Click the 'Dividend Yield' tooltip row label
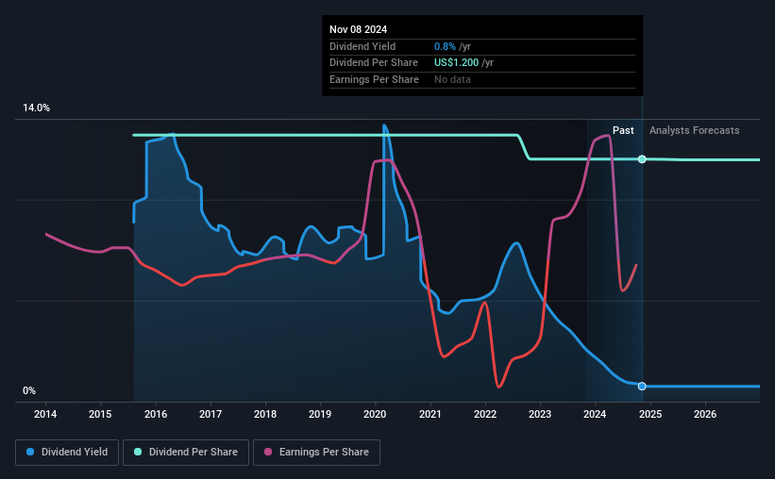Viewport: 775px width, 479px height. (x=362, y=46)
